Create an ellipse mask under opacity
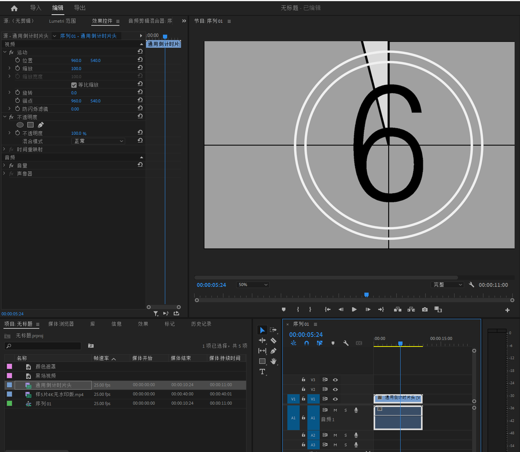Screen dimensions: 520x452 [20, 125]
